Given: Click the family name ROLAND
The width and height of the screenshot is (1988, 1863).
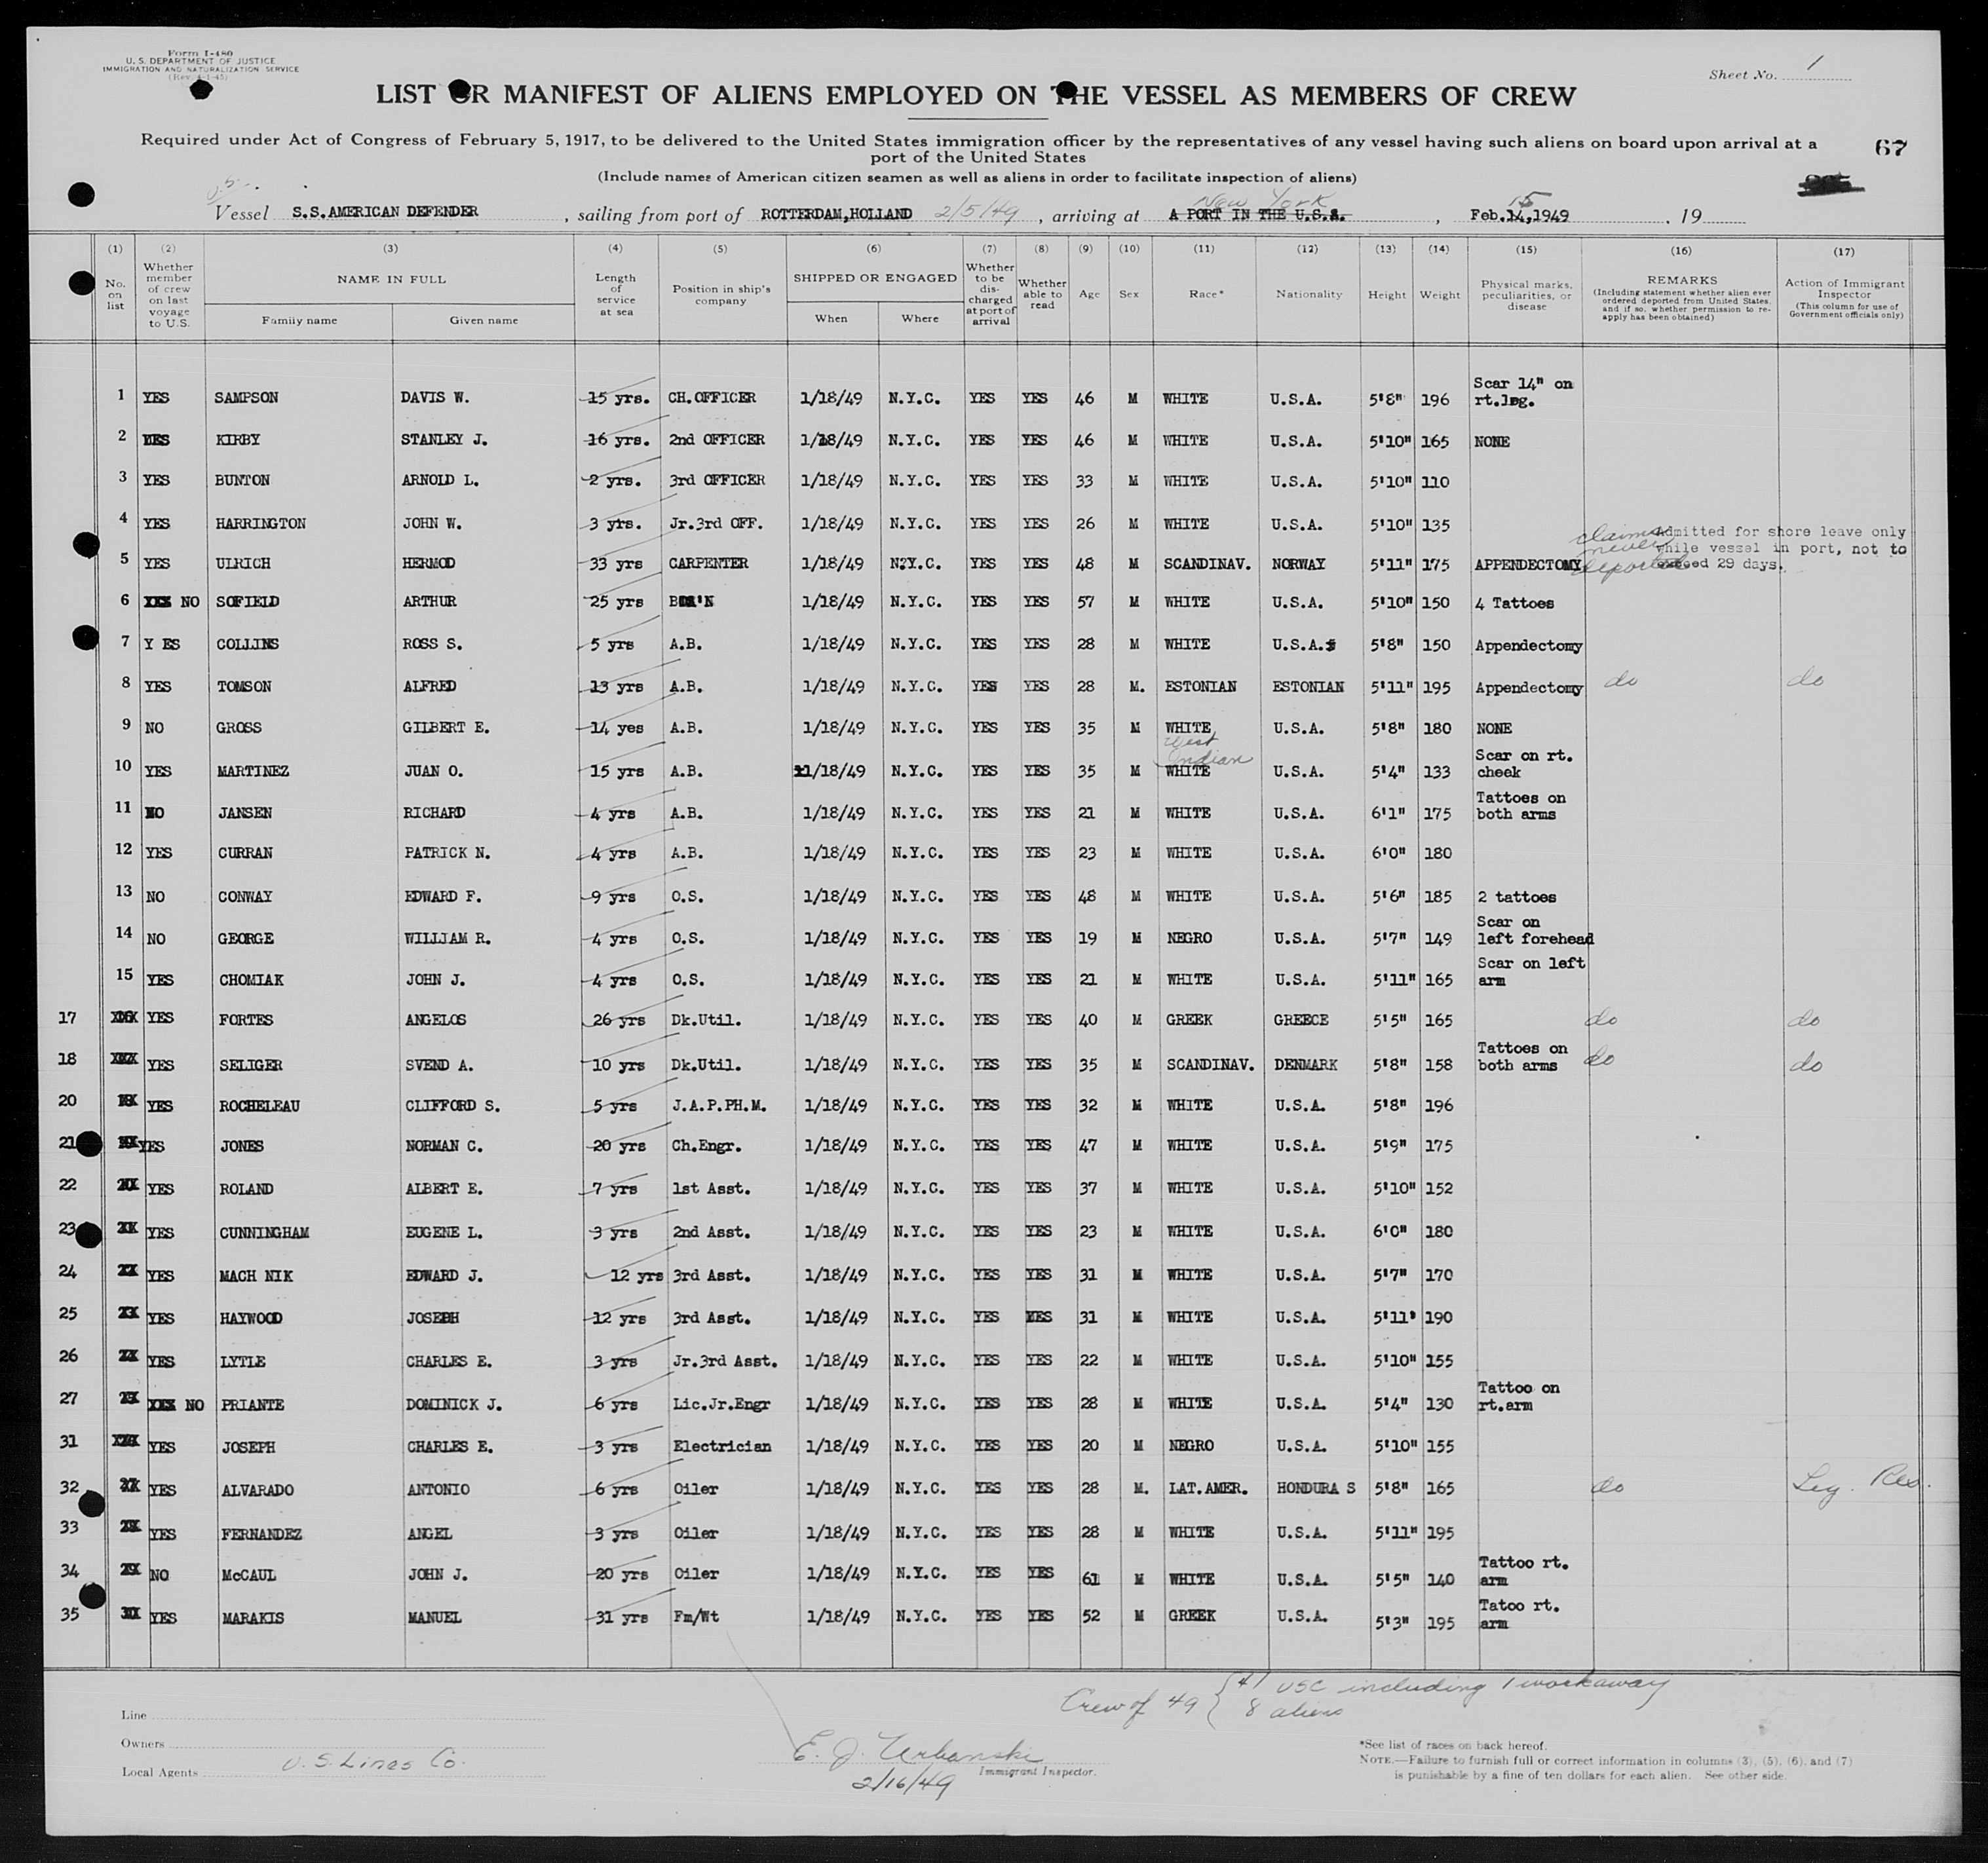Looking at the screenshot, I should click(x=246, y=1190).
